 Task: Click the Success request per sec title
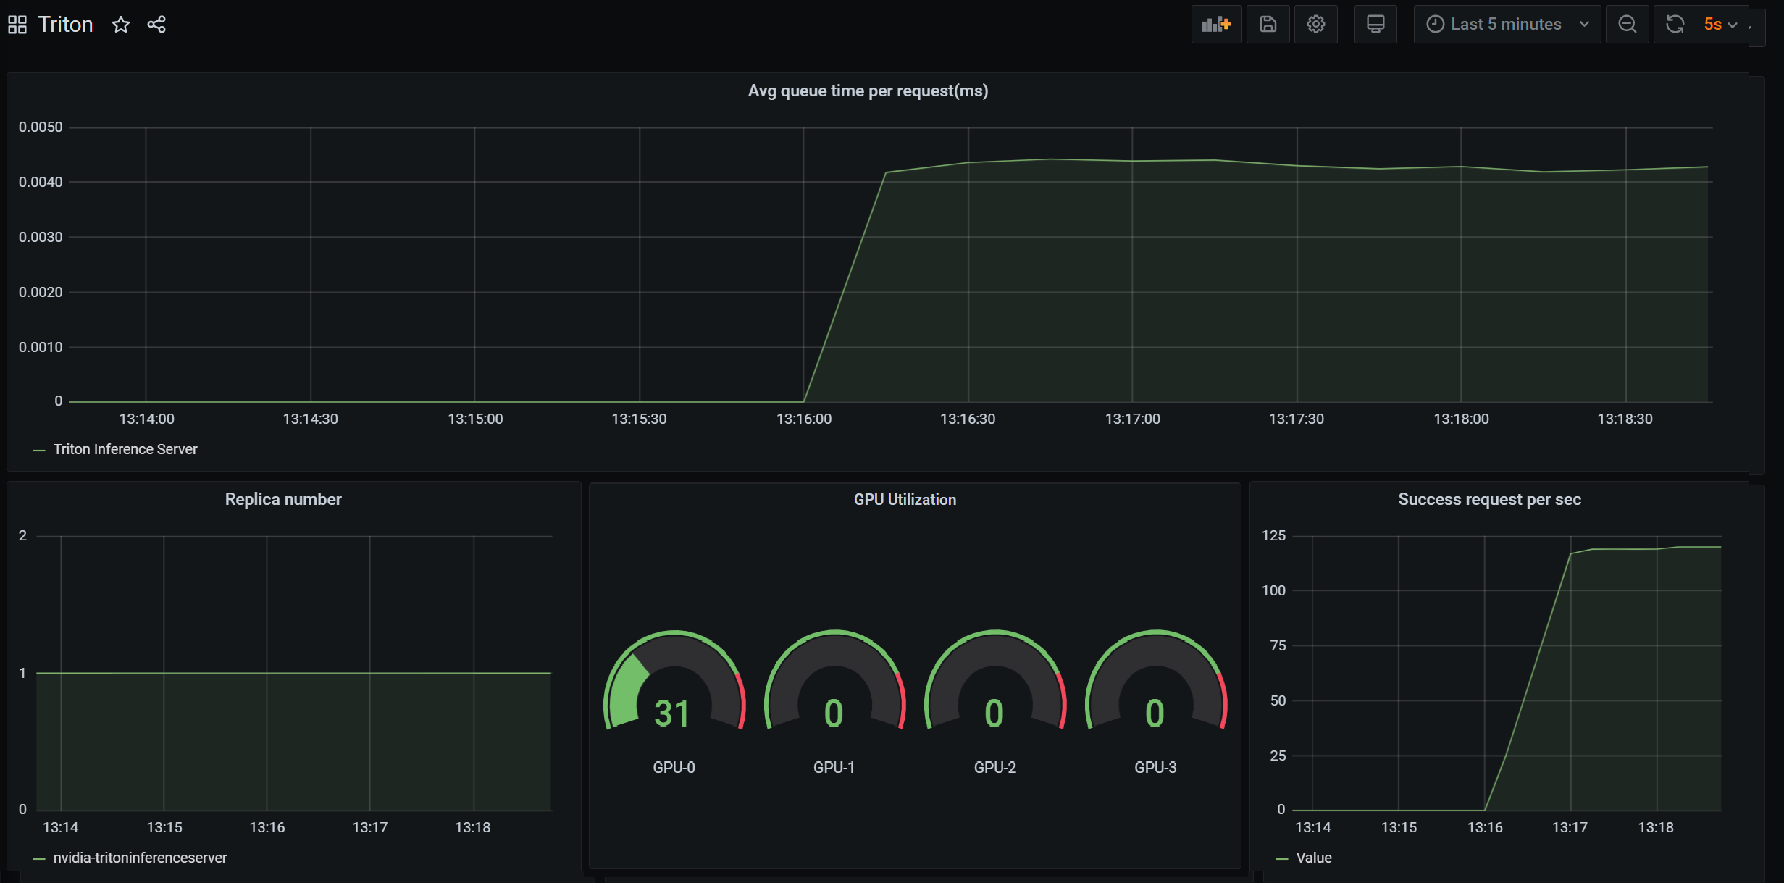1489,499
